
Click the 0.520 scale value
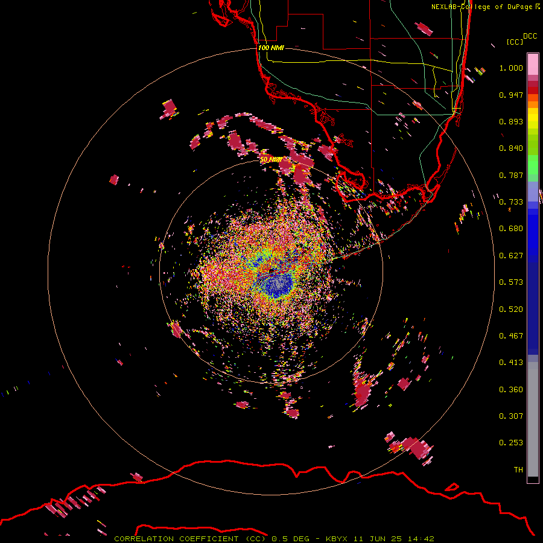[511, 310]
